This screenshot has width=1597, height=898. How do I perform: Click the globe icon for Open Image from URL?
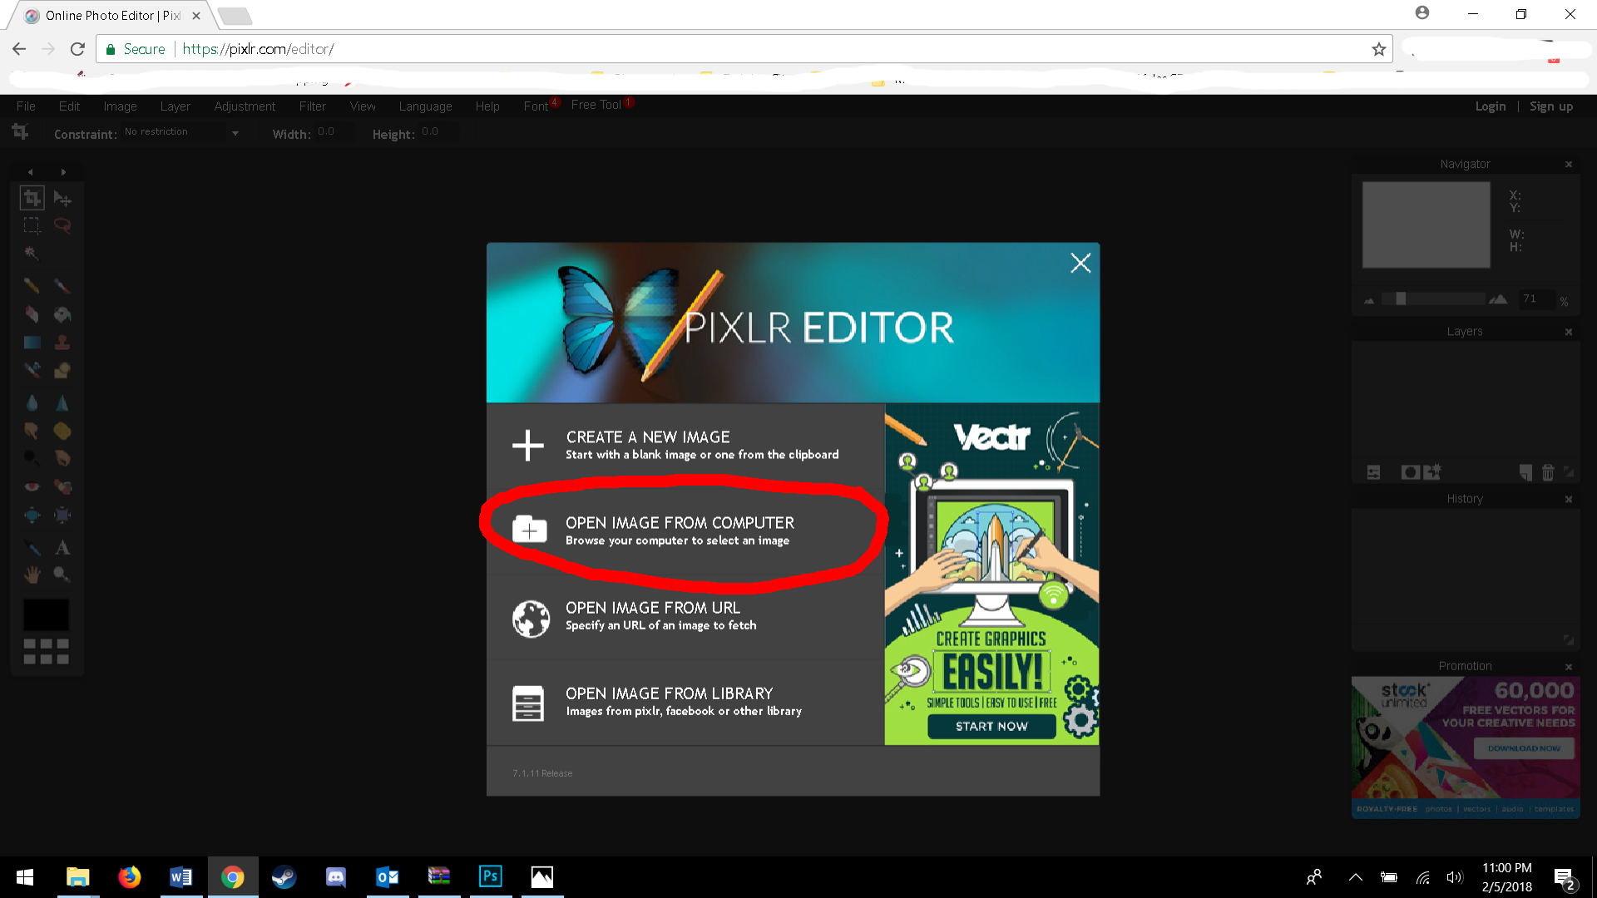tap(531, 619)
